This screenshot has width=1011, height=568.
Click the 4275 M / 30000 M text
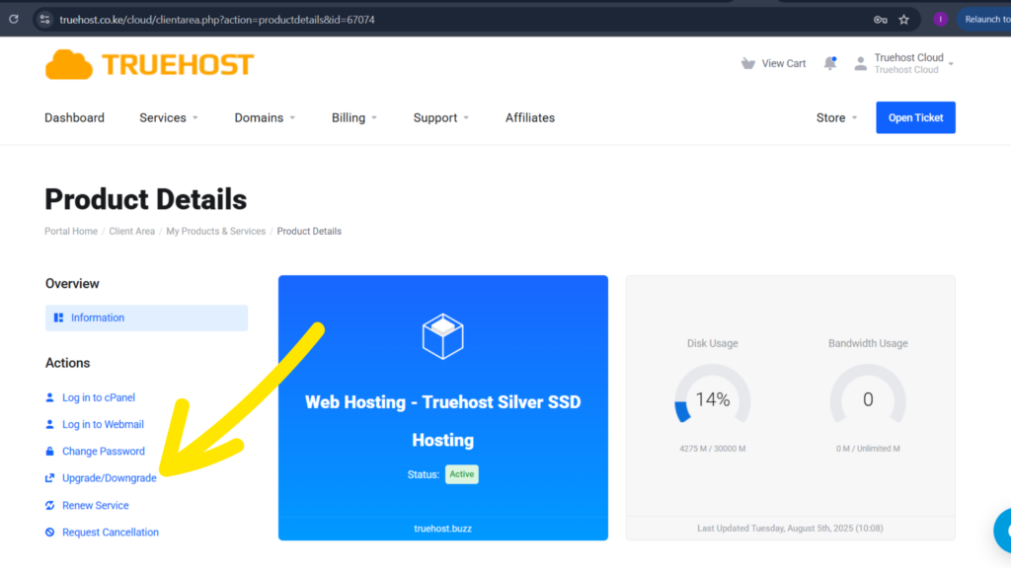point(713,449)
